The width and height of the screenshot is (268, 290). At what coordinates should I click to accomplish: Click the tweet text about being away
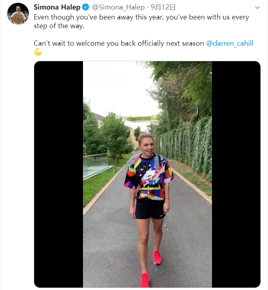click(141, 21)
